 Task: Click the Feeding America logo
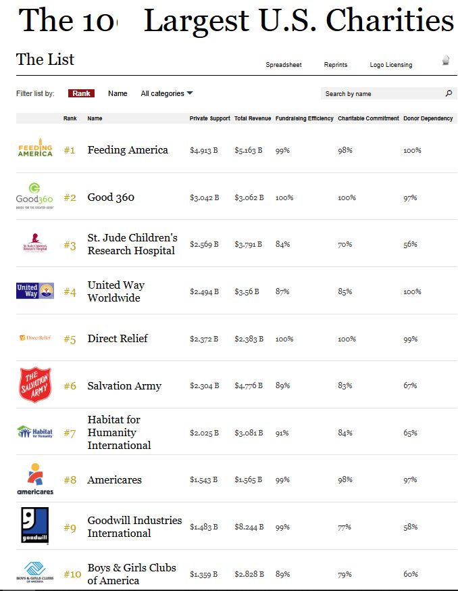point(35,150)
